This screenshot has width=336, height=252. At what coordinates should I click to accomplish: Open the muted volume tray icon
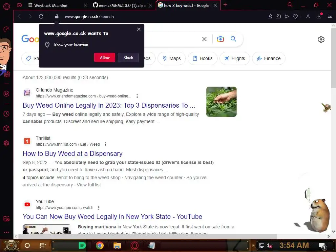click(x=269, y=246)
